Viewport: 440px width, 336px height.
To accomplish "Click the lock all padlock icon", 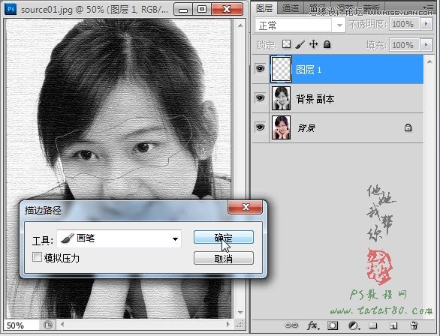I will point(327,44).
